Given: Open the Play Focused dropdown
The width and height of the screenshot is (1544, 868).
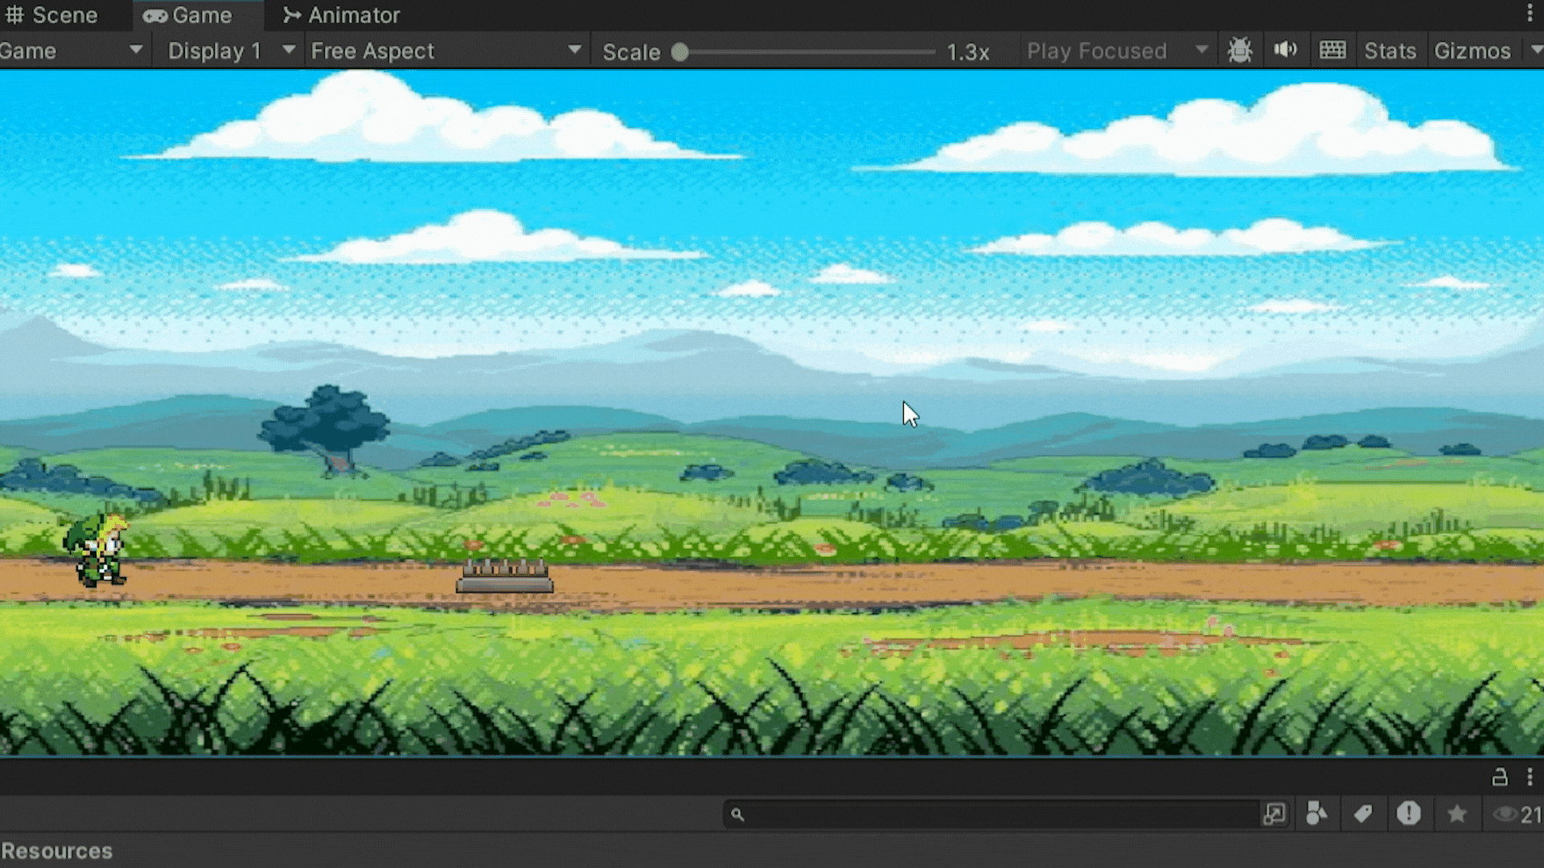Looking at the screenshot, I should (1116, 51).
